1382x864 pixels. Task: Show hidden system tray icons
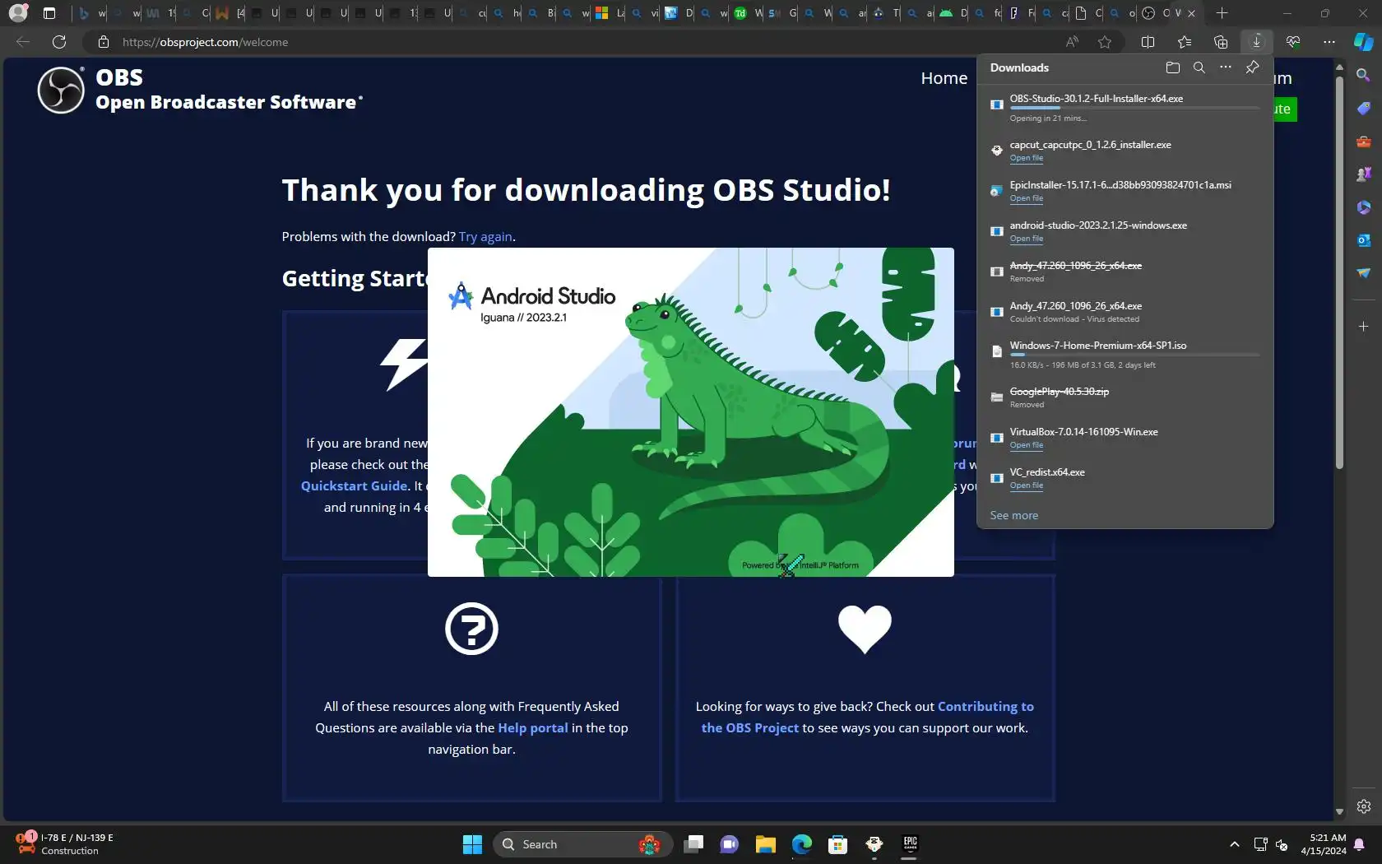tap(1234, 844)
